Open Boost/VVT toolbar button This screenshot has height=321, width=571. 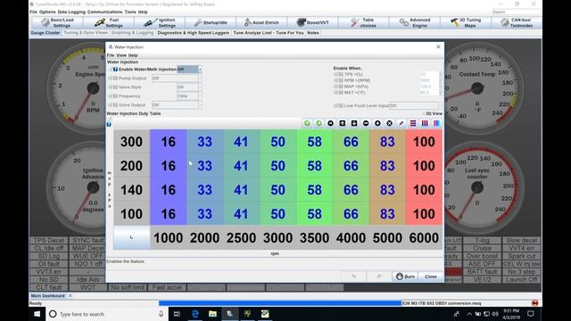tap(312, 22)
